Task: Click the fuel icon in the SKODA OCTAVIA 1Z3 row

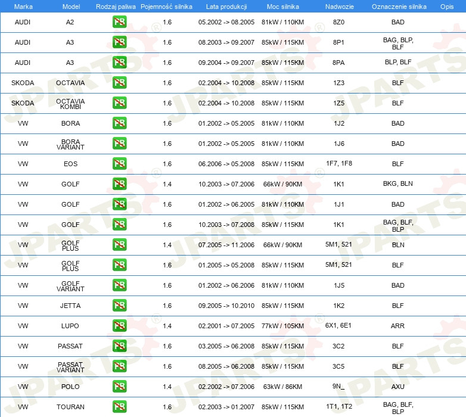Action: pyautogui.click(x=119, y=83)
